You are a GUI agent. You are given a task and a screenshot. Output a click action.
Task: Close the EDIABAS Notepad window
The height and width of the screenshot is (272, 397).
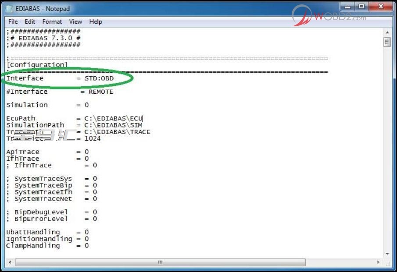click(380, 7)
